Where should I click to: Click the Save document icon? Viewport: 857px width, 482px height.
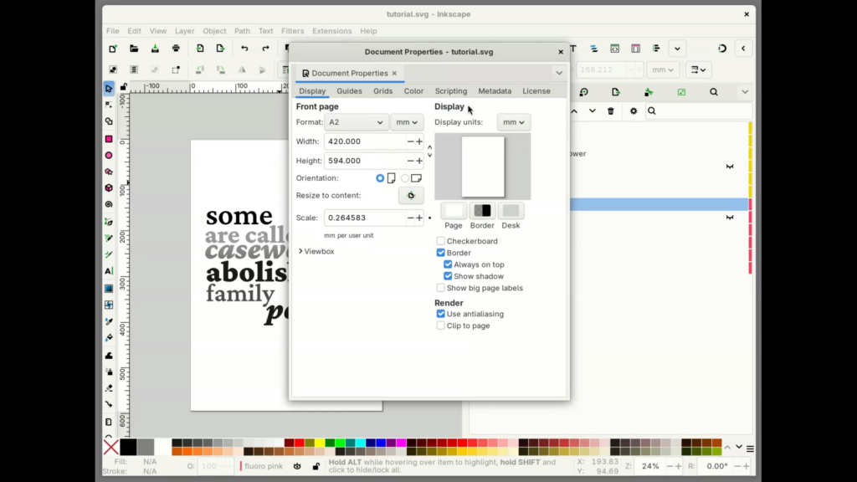pos(155,49)
